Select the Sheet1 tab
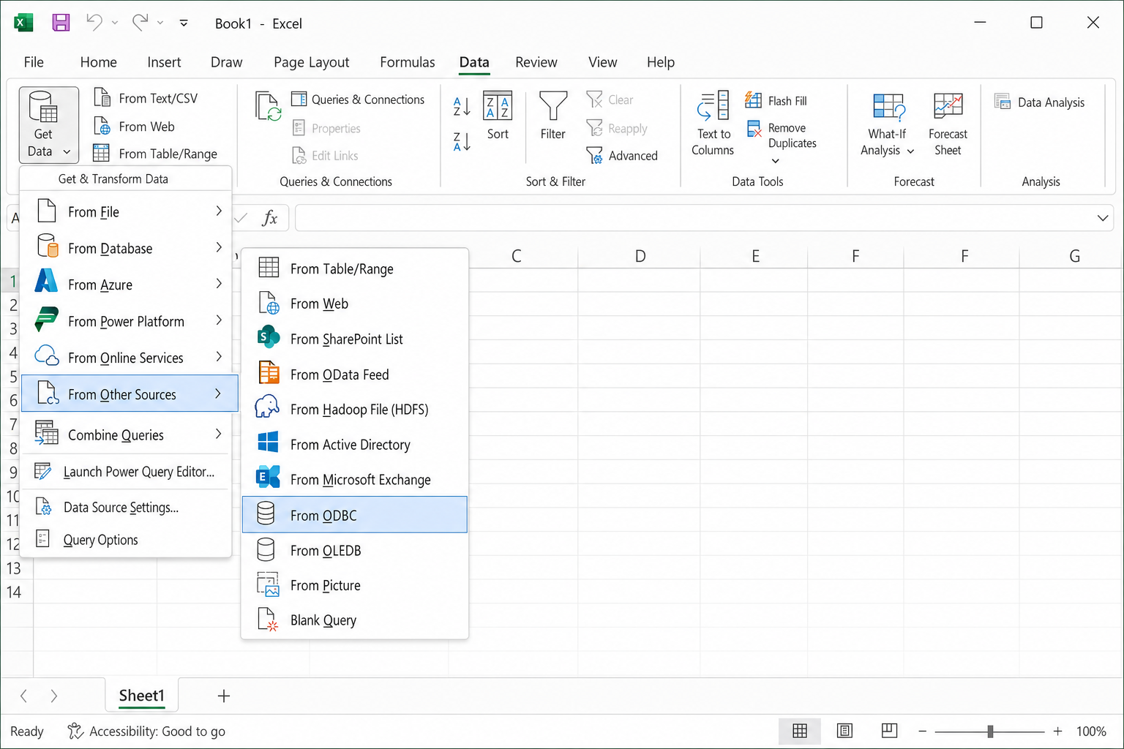The image size is (1124, 749). pos(142,696)
